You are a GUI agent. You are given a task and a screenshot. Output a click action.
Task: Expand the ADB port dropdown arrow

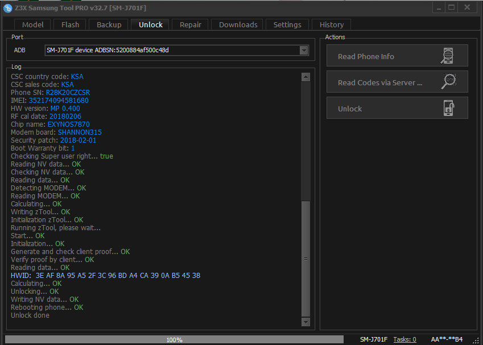coord(304,50)
